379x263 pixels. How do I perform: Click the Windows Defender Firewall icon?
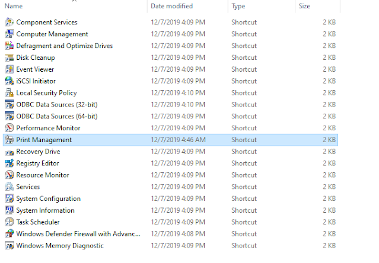(9, 234)
